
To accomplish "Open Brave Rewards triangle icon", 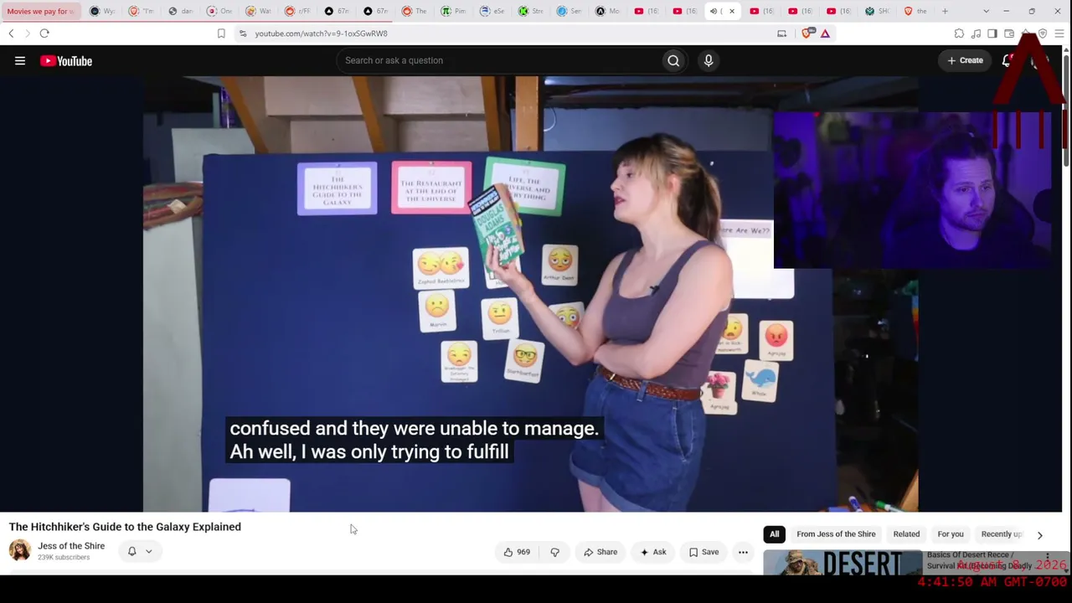I will coord(825,33).
